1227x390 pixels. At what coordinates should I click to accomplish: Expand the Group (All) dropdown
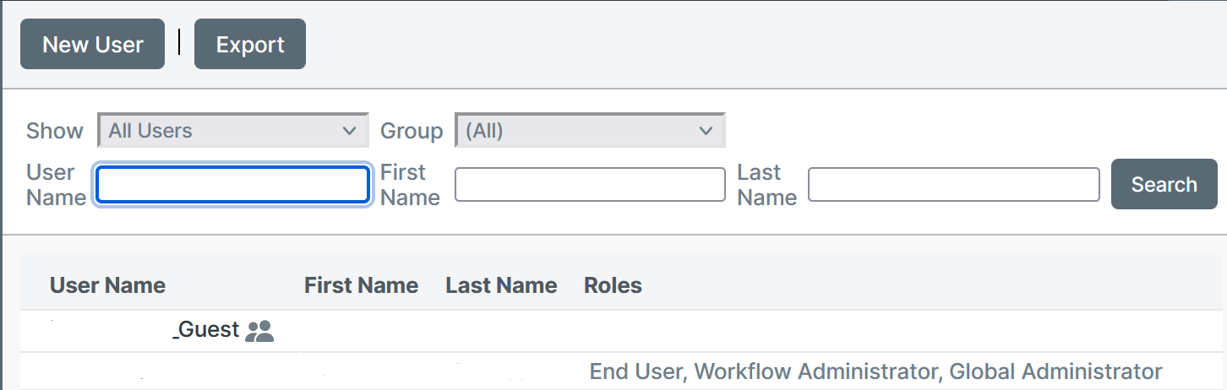click(590, 131)
